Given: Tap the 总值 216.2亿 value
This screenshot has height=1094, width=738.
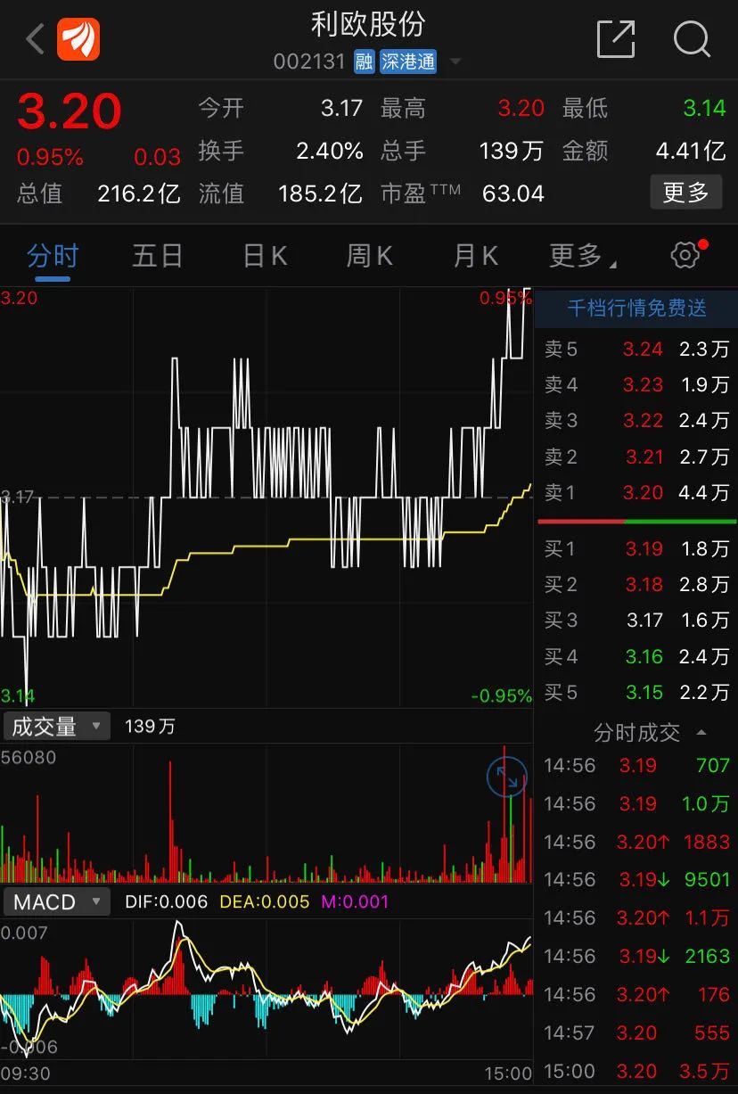Looking at the screenshot, I should pyautogui.click(x=139, y=193).
